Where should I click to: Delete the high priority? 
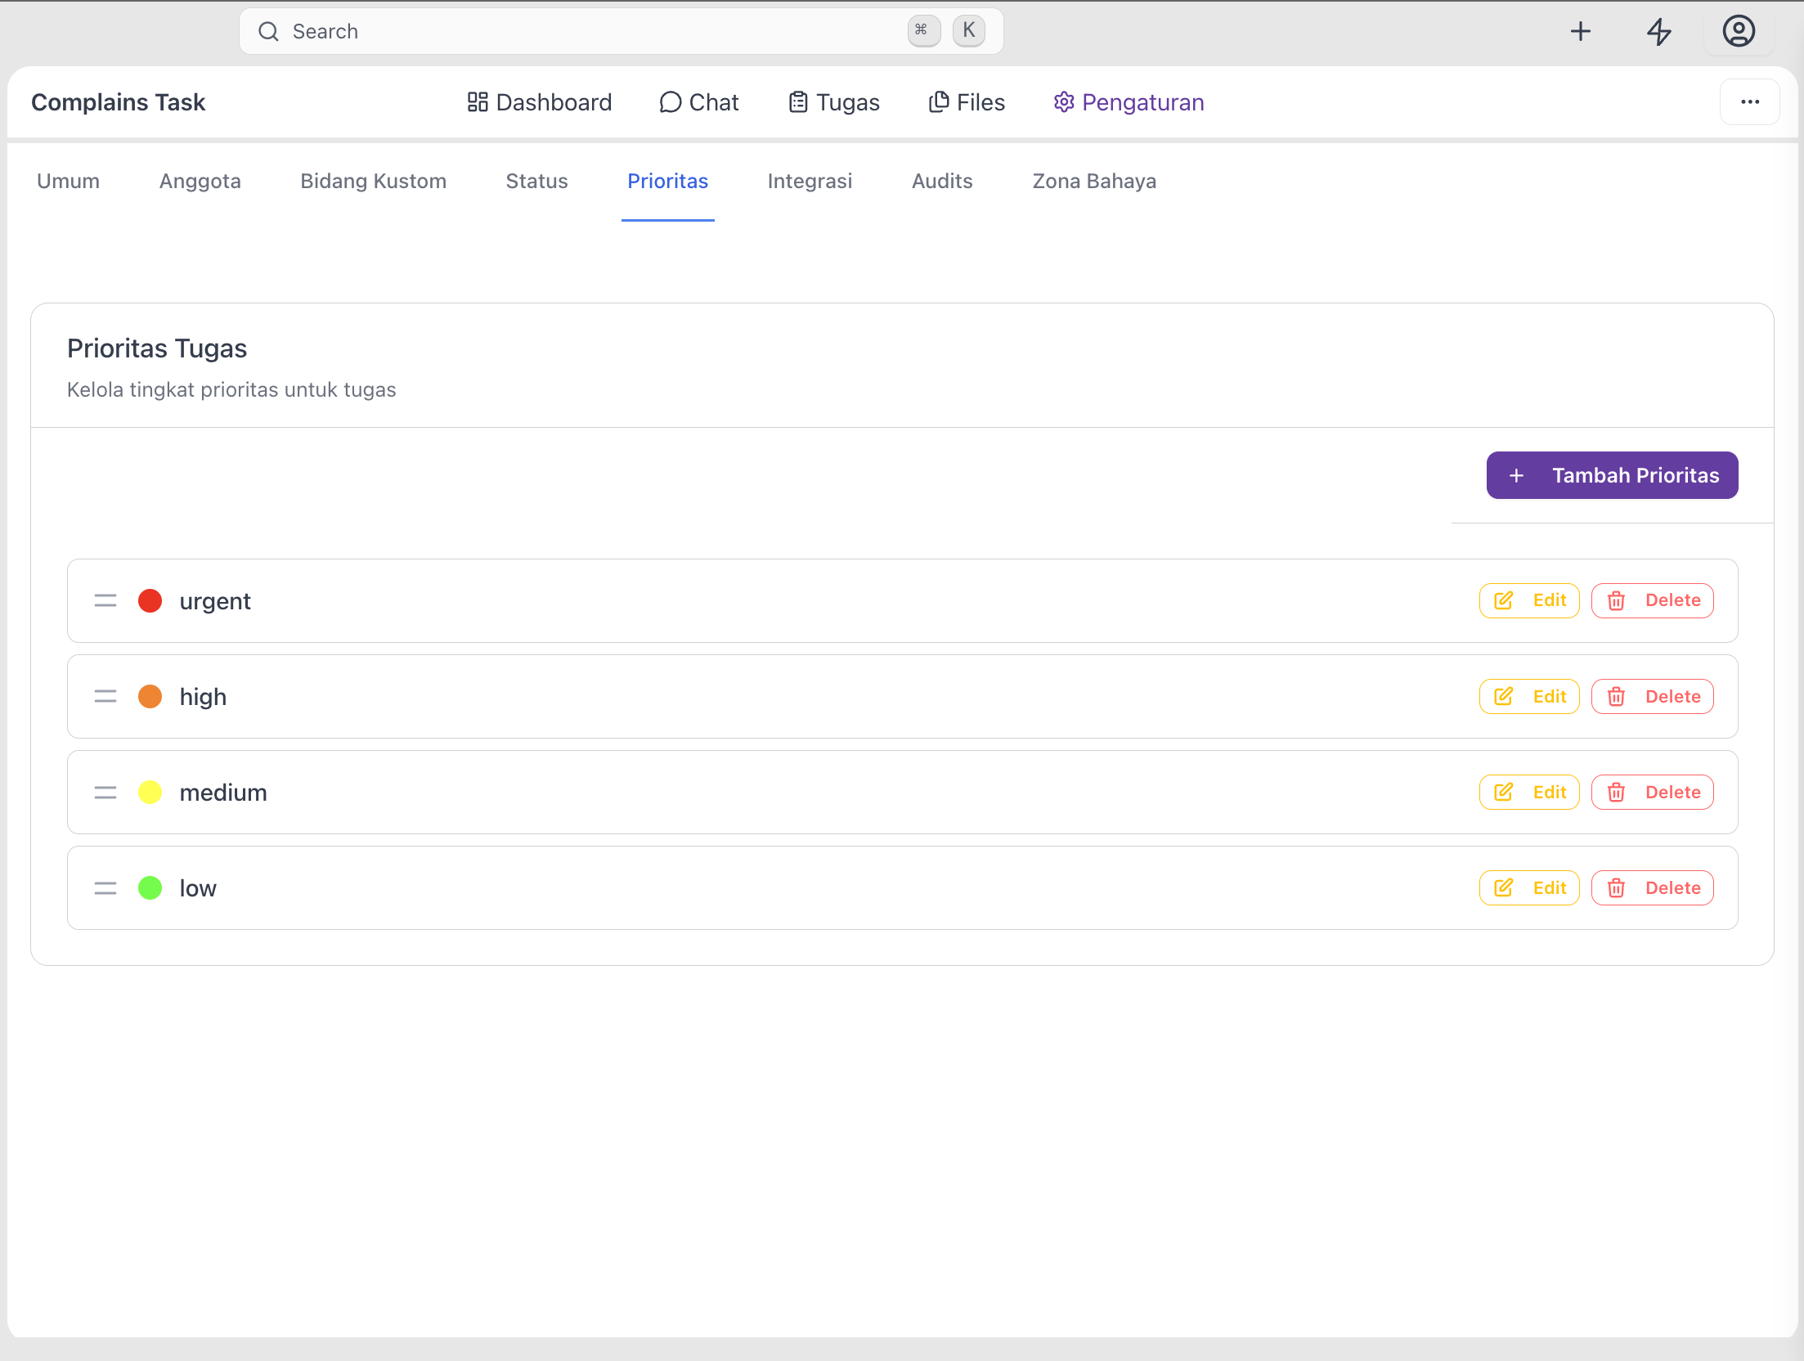coord(1652,697)
